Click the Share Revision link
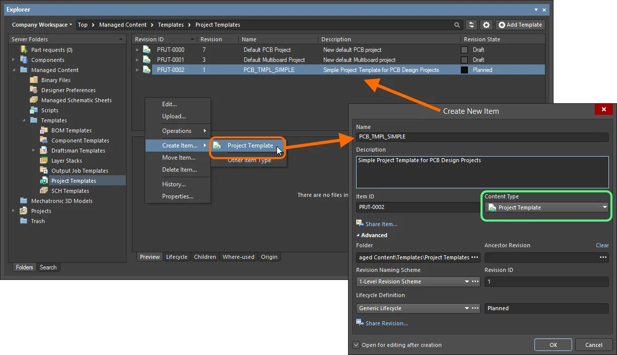Screen dimensions: 617x355 point(385,323)
